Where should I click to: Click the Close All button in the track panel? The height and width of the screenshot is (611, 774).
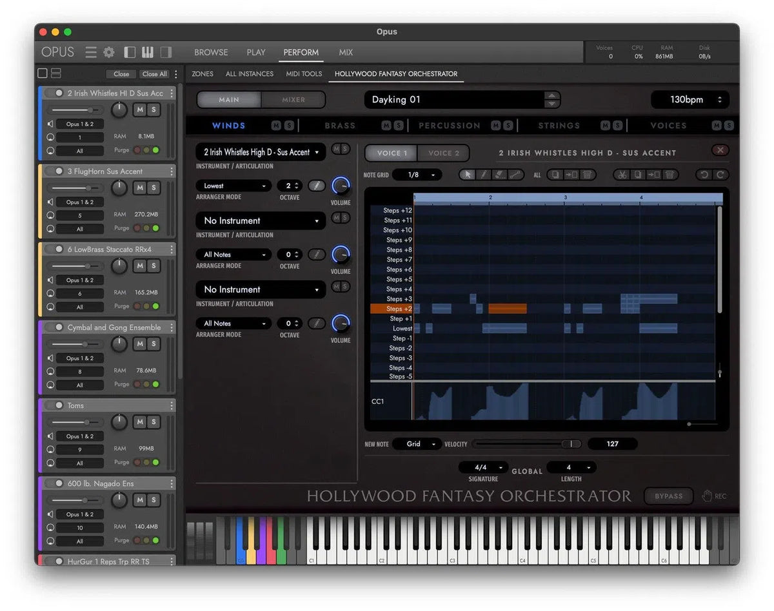click(x=154, y=74)
